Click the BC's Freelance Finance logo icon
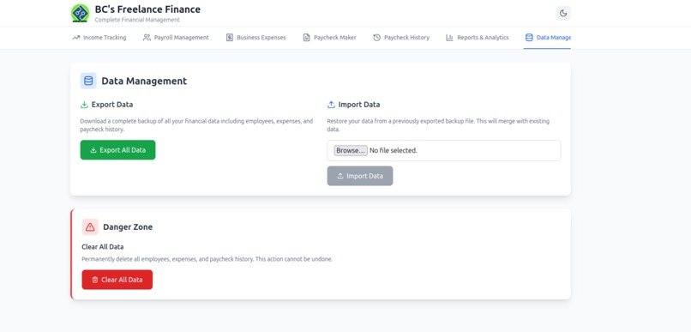The image size is (691, 332). [81, 13]
